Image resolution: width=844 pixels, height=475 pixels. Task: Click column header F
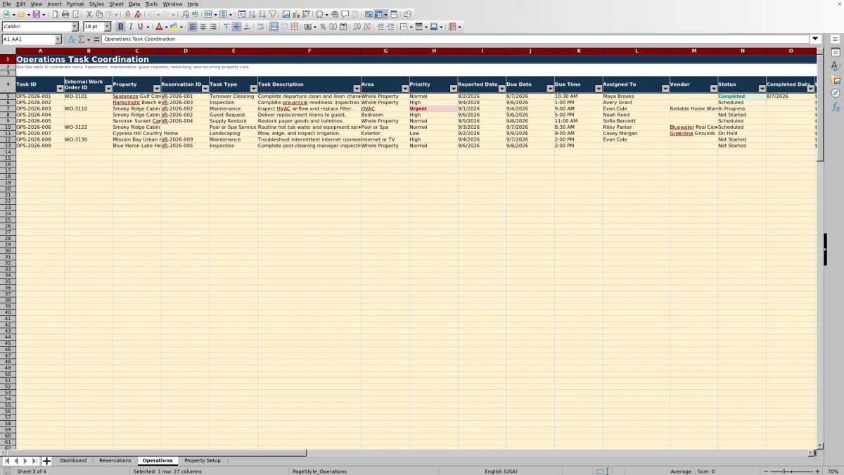tap(309, 51)
